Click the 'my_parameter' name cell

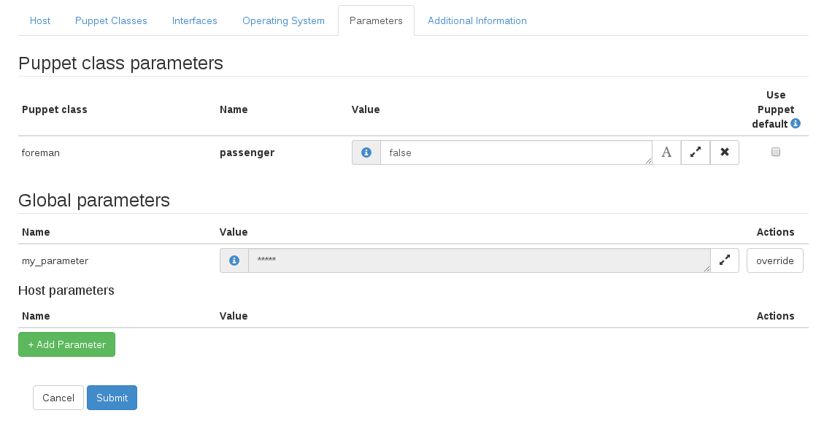pos(55,260)
